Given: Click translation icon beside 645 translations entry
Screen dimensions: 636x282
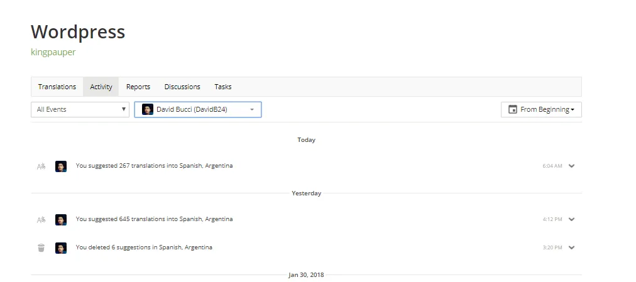Looking at the screenshot, I should point(41,220).
